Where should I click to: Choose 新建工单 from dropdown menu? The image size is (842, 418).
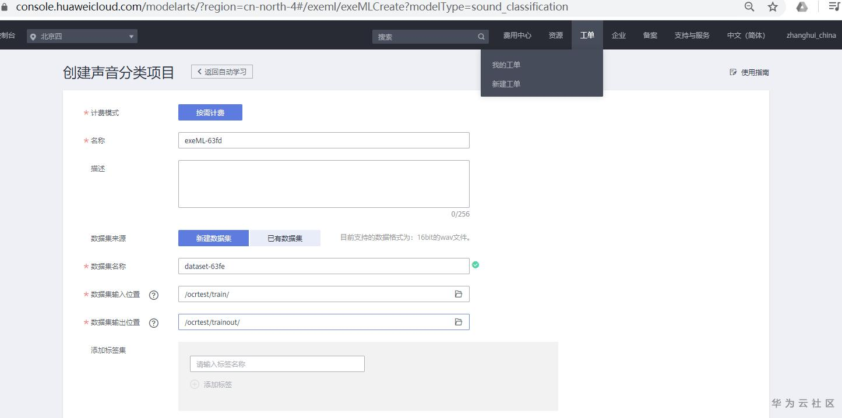click(506, 84)
